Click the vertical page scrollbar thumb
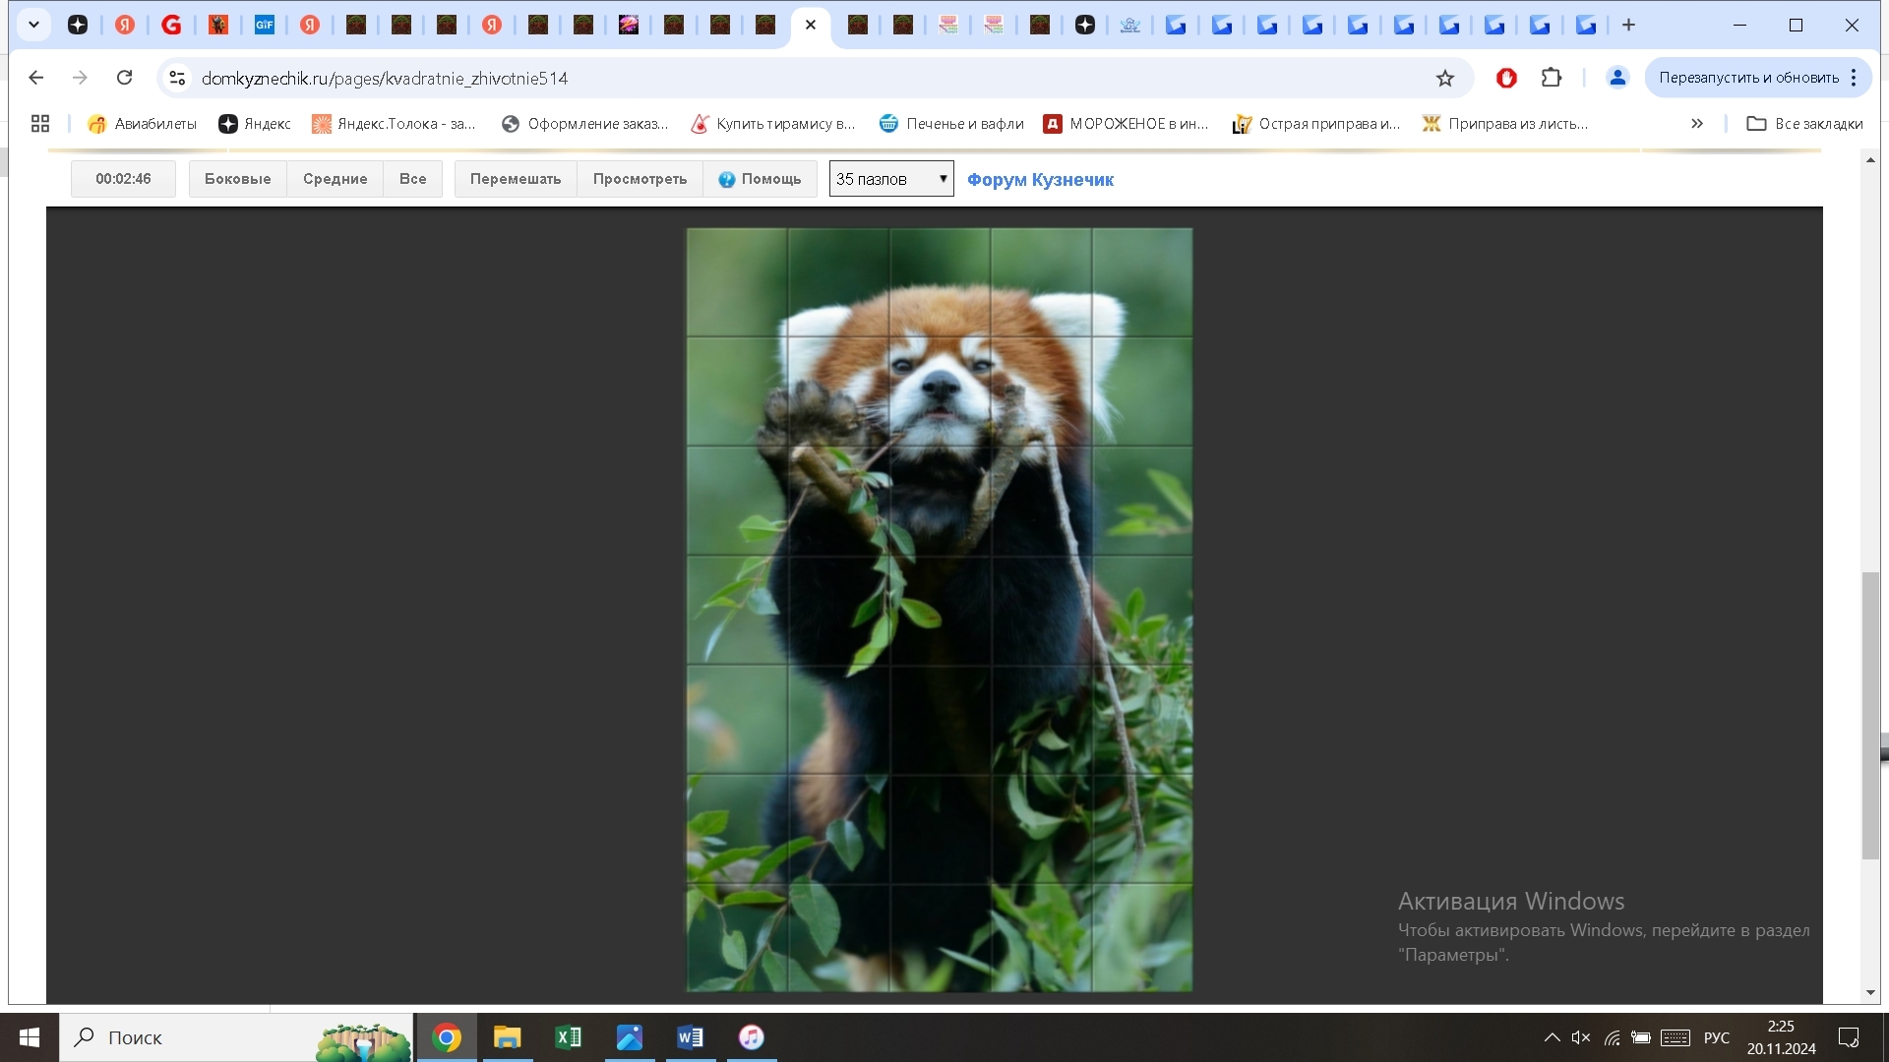The height and width of the screenshot is (1062, 1889). 1870,715
